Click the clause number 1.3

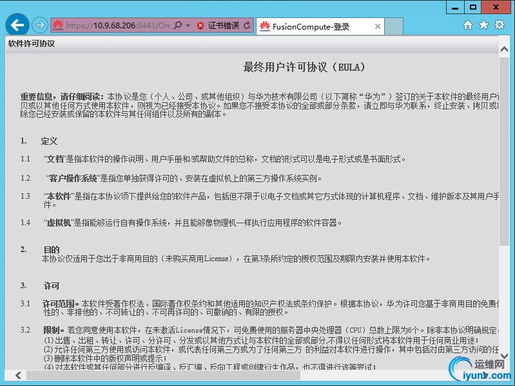tap(25, 196)
